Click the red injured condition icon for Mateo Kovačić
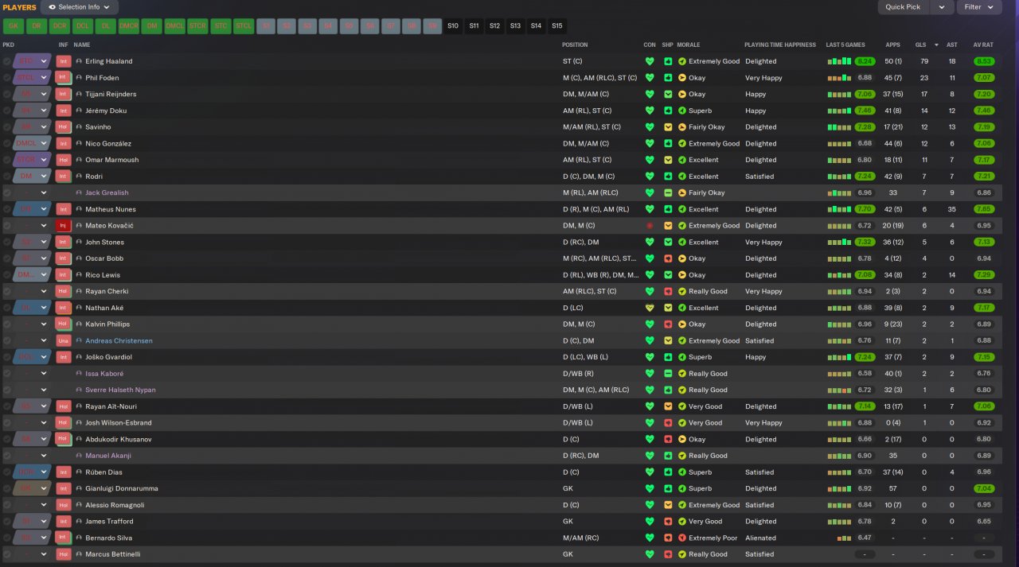Viewport: 1019px width, 567px height. [650, 226]
